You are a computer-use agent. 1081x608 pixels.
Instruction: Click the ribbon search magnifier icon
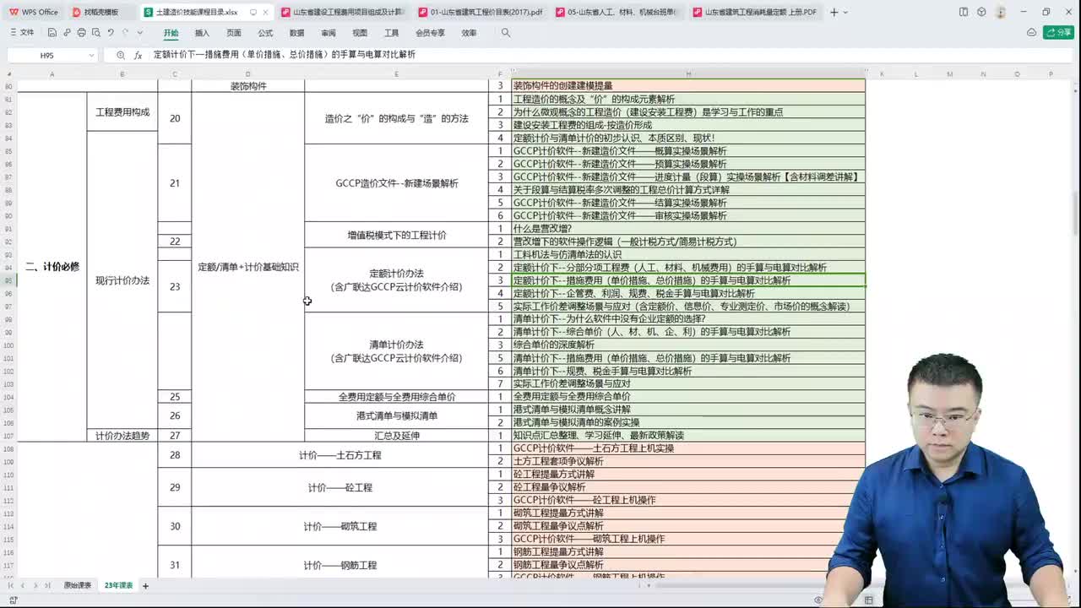pyautogui.click(x=506, y=33)
